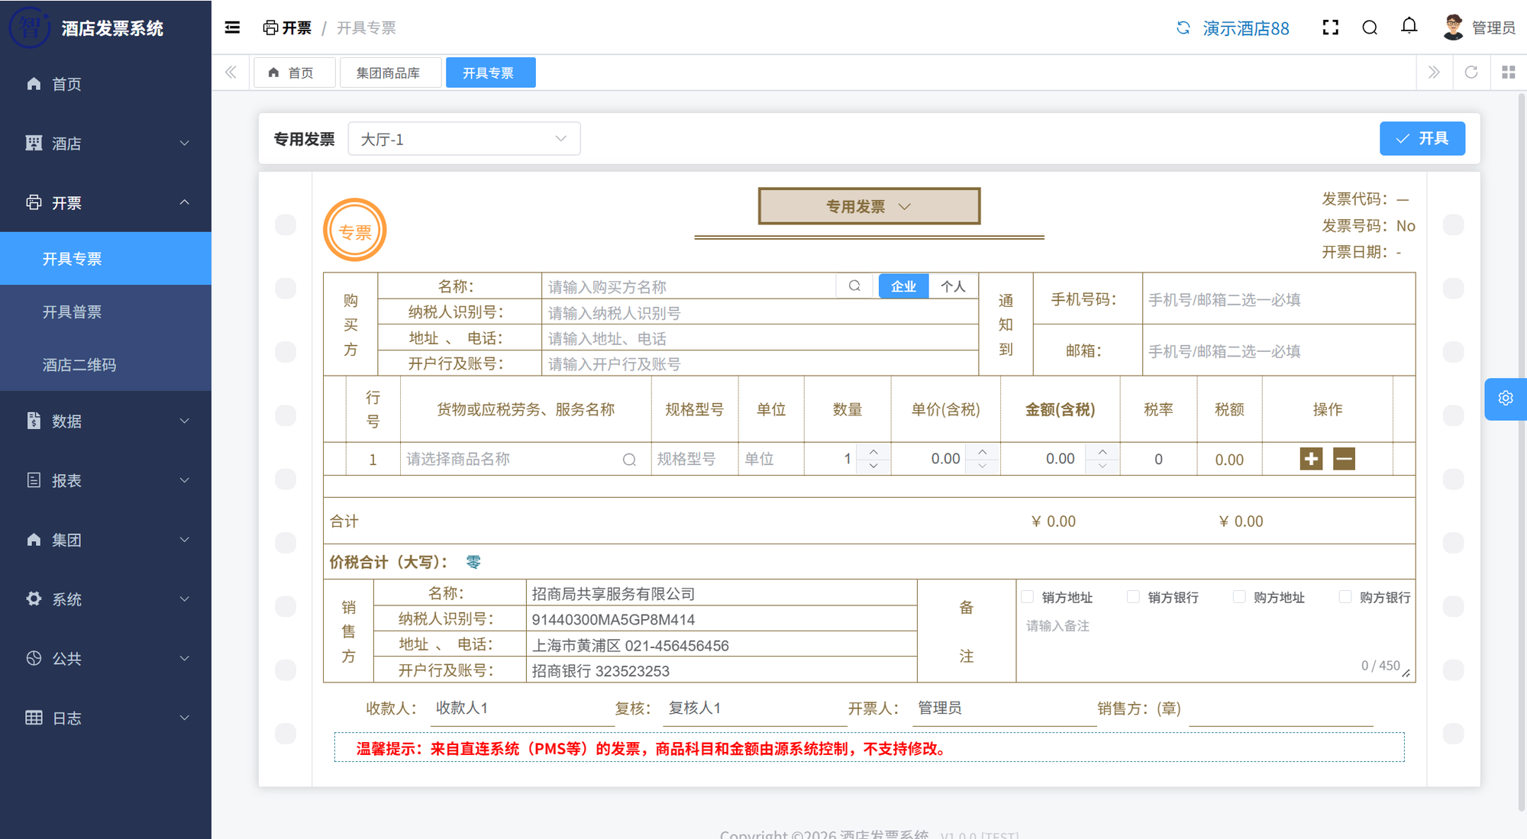Viewport: 1527px width, 839px height.
Task: Check the 购方地址 checkbox
Action: tap(1239, 597)
